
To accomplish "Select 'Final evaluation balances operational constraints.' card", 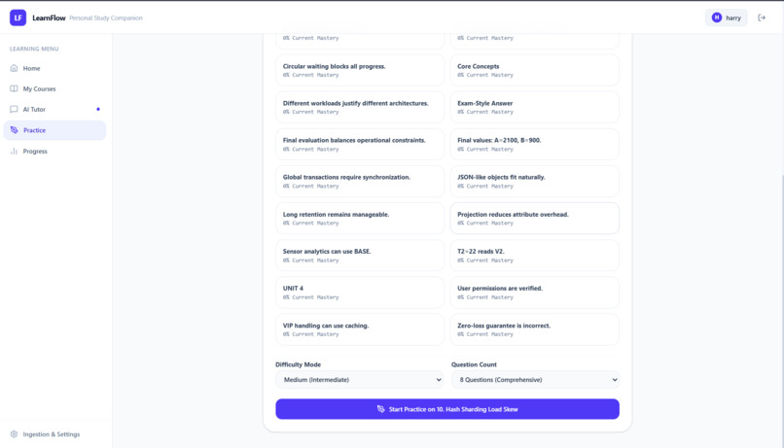I will coord(360,145).
